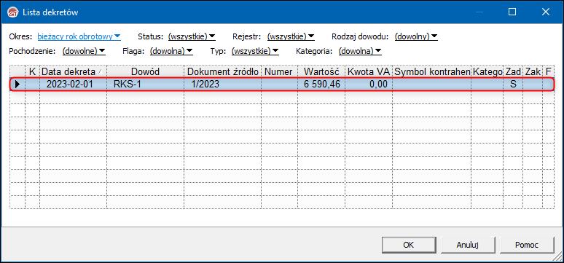The height and width of the screenshot is (263, 564).
Task: Click the Lista dekretów window app icon
Action: [12, 12]
